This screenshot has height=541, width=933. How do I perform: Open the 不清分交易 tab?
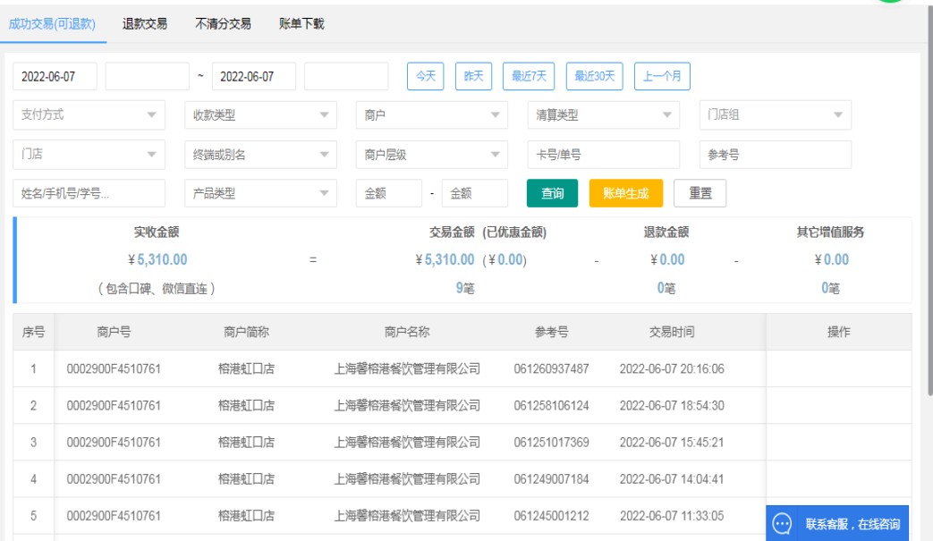[x=223, y=24]
